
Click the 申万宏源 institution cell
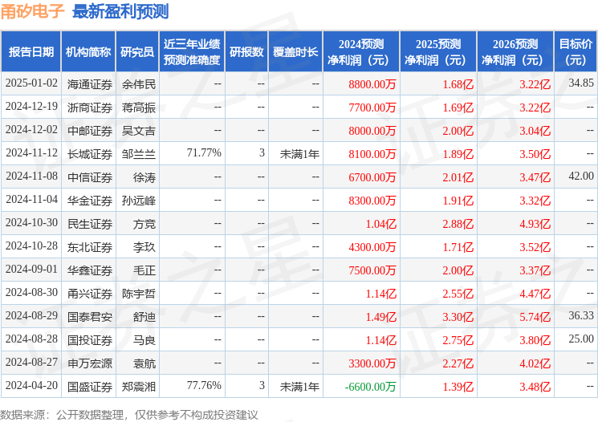(90, 363)
